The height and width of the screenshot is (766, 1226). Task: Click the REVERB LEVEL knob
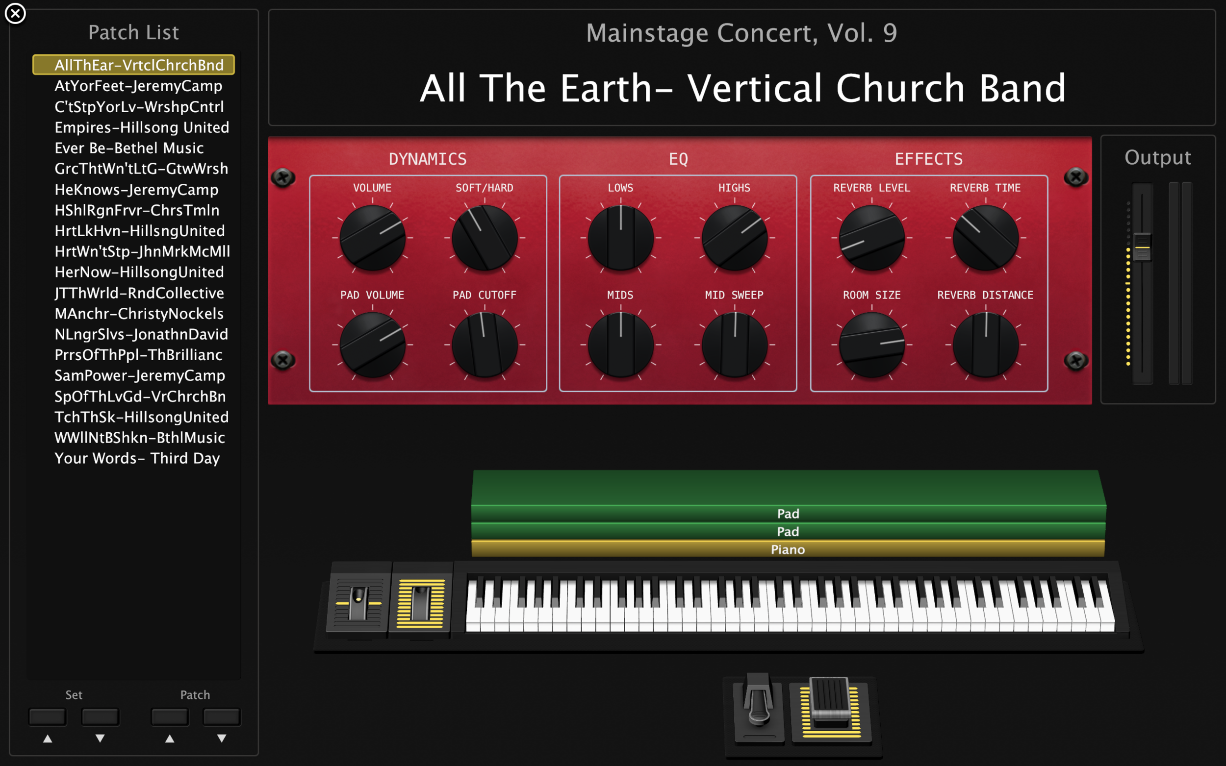point(872,238)
